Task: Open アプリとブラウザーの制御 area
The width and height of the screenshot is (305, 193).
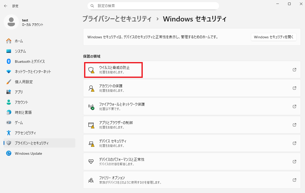Action: [x=192, y=125]
